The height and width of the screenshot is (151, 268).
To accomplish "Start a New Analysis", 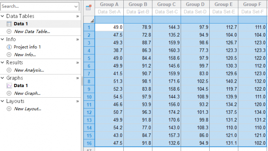I will (x=29, y=70).
